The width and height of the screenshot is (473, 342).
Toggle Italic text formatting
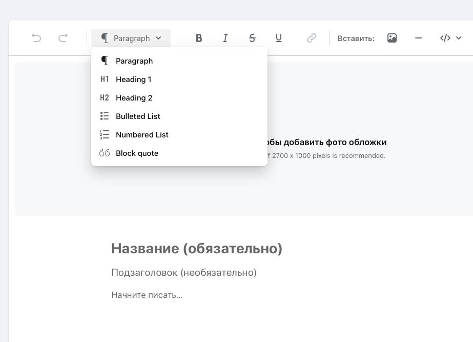pos(225,38)
